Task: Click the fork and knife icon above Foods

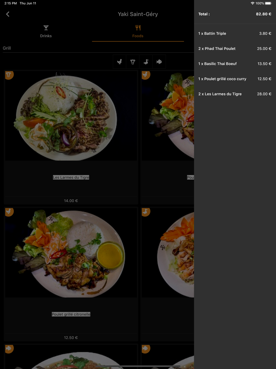Action: point(138,28)
